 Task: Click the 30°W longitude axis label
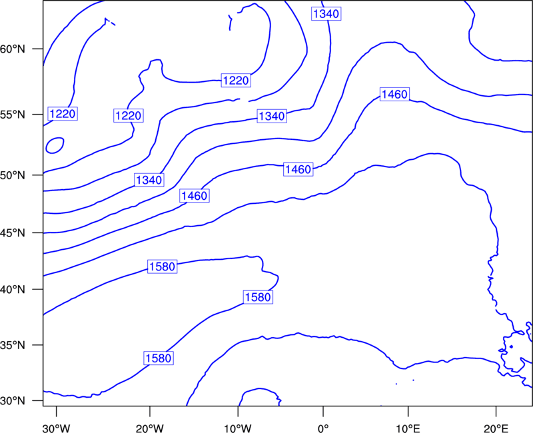(56, 428)
